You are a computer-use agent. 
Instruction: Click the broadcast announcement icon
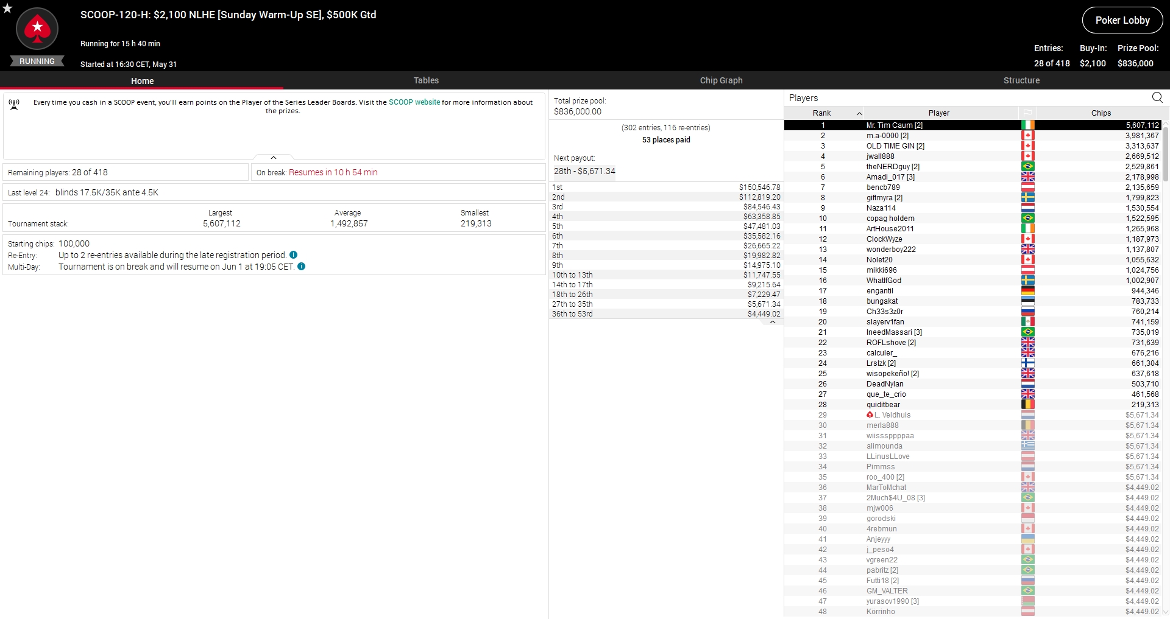(x=14, y=105)
